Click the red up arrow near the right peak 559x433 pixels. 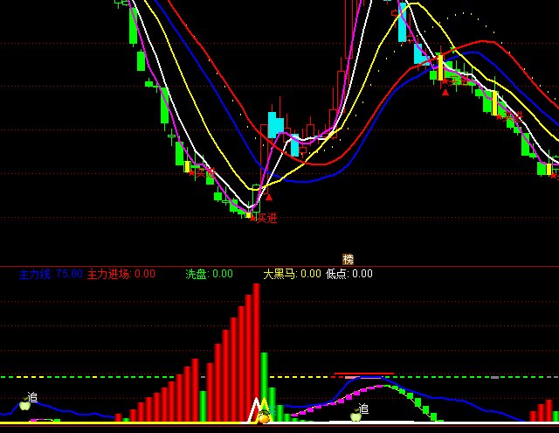point(445,91)
